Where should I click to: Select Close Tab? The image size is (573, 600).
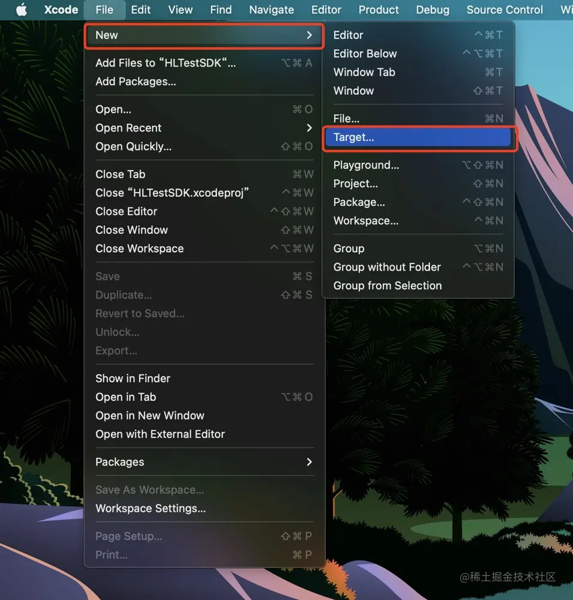click(x=204, y=175)
